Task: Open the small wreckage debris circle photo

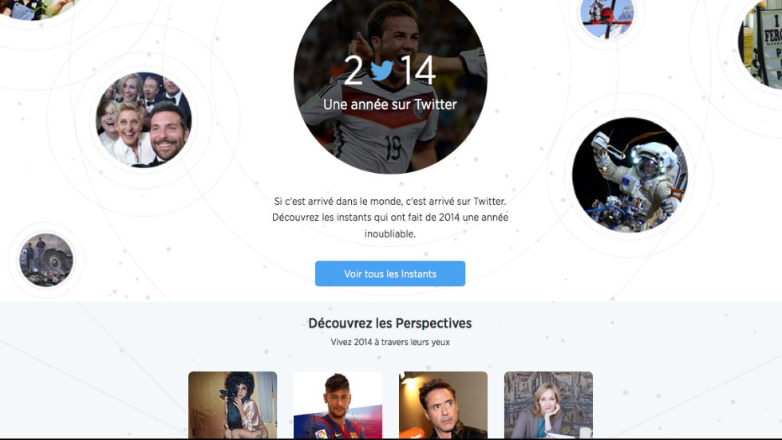Action: (x=46, y=260)
